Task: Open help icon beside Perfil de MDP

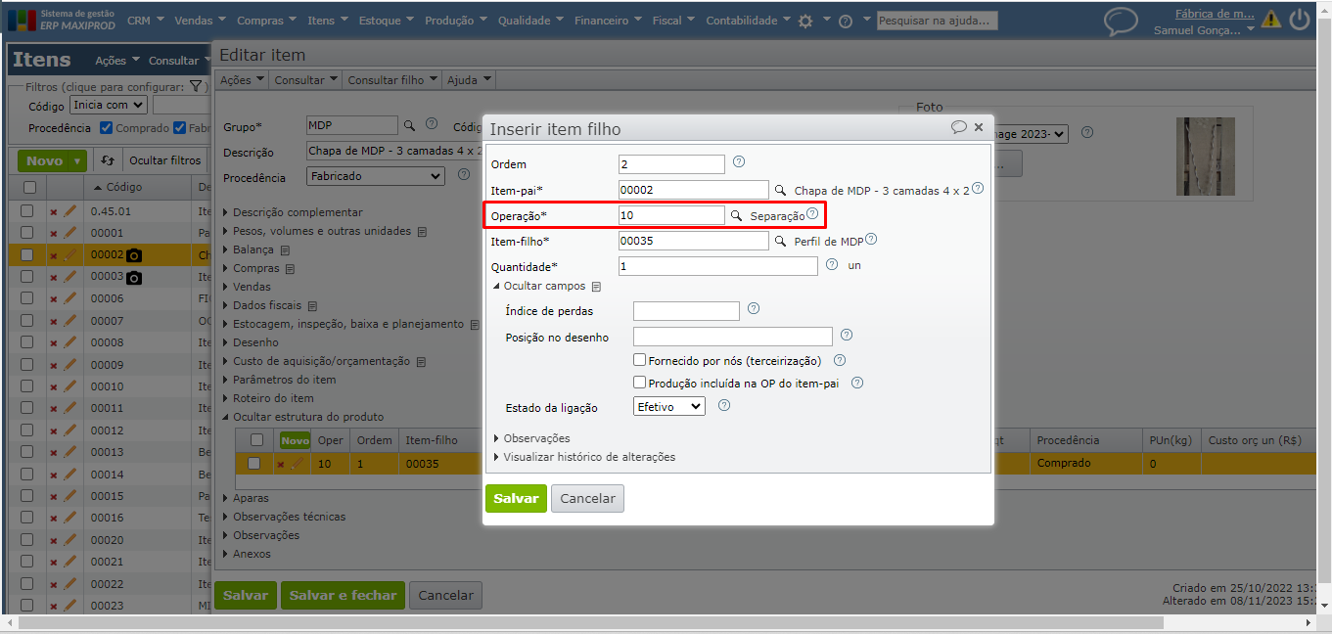Action: (871, 239)
